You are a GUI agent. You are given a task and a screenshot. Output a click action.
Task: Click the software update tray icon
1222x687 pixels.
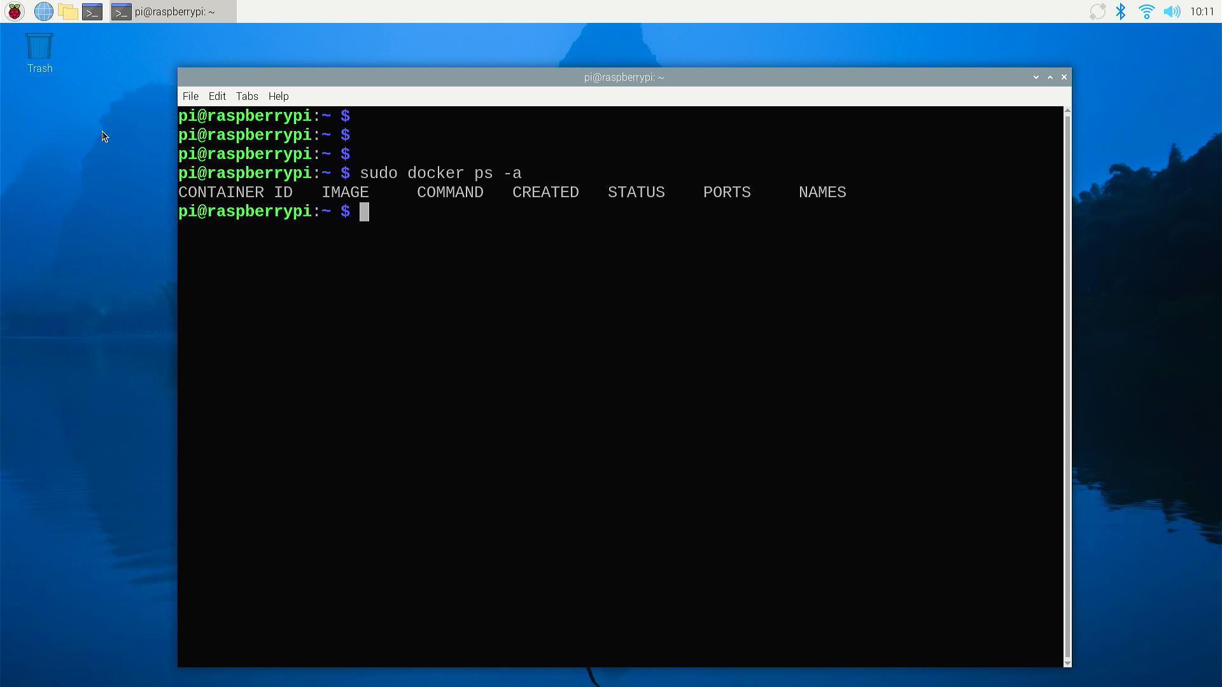tap(1097, 11)
